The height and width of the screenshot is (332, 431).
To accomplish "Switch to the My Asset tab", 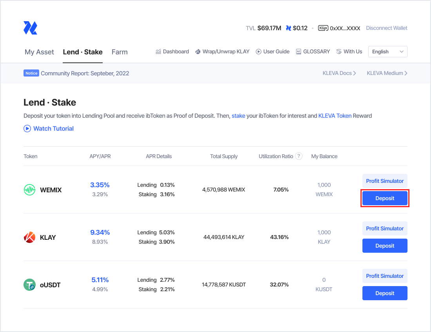I will pos(39,52).
